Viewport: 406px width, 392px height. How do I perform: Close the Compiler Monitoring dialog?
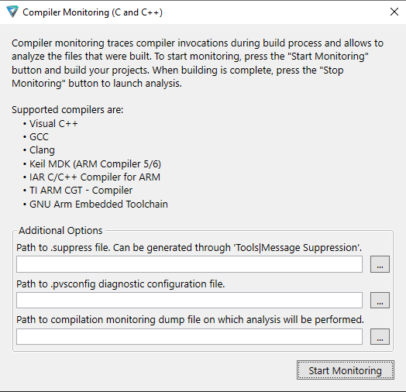pos(394,12)
